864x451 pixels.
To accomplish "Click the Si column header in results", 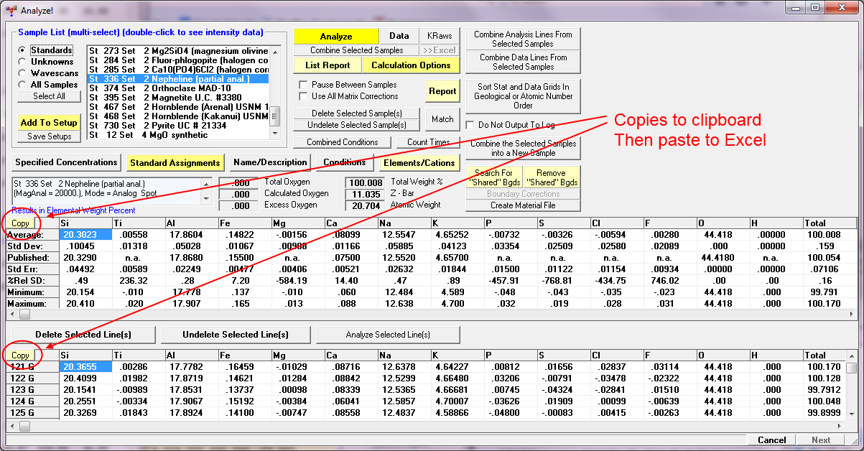I will 85,223.
